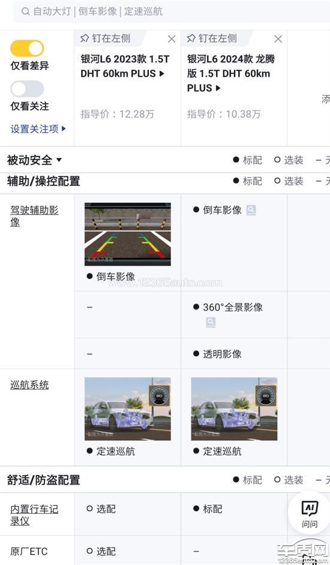Image resolution: width=330 pixels, height=565 pixels.
Task: View 倒车影像 image for 2024款
Action: point(251,210)
